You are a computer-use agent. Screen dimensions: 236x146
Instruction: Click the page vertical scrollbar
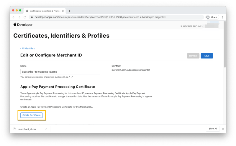225,44
